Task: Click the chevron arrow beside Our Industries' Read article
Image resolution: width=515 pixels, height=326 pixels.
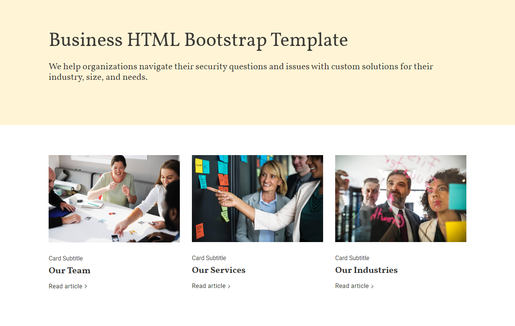Action: click(x=372, y=286)
